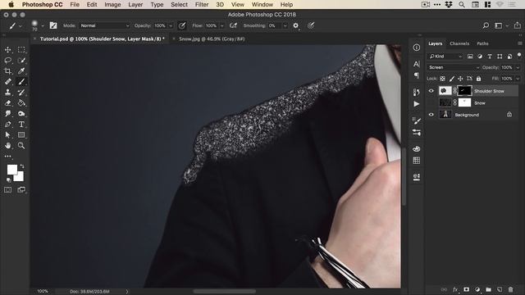This screenshot has height=295, width=525.
Task: Select the Brush tool in toolbox
Action: click(21, 82)
